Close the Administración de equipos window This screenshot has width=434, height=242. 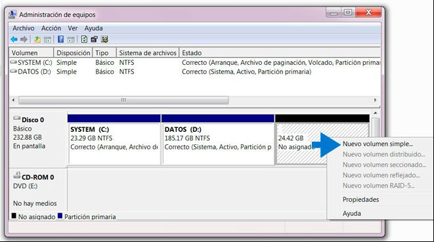click(368, 12)
